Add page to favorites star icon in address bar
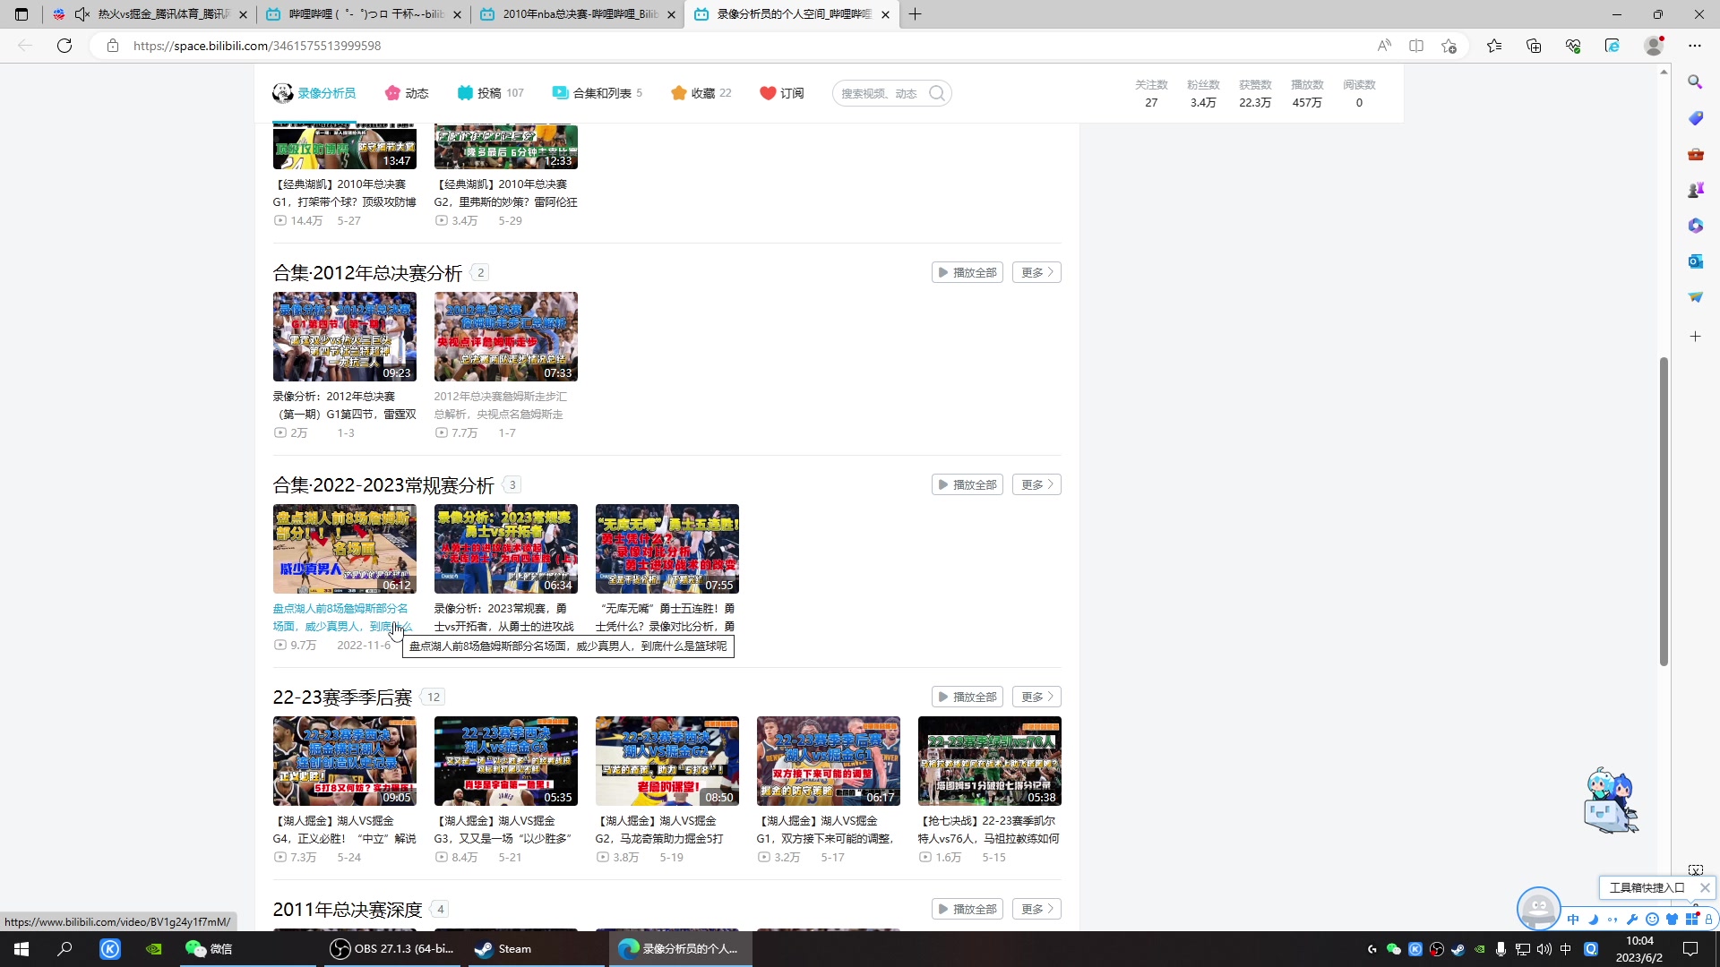The height and width of the screenshot is (967, 1720). point(1449,46)
